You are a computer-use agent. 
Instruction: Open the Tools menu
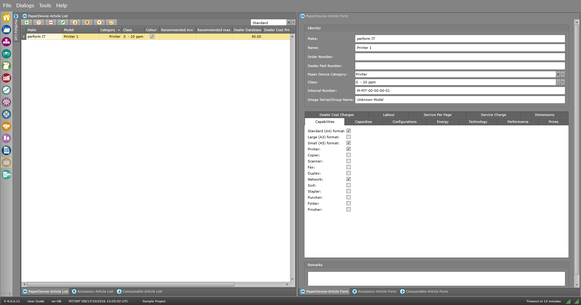click(45, 5)
